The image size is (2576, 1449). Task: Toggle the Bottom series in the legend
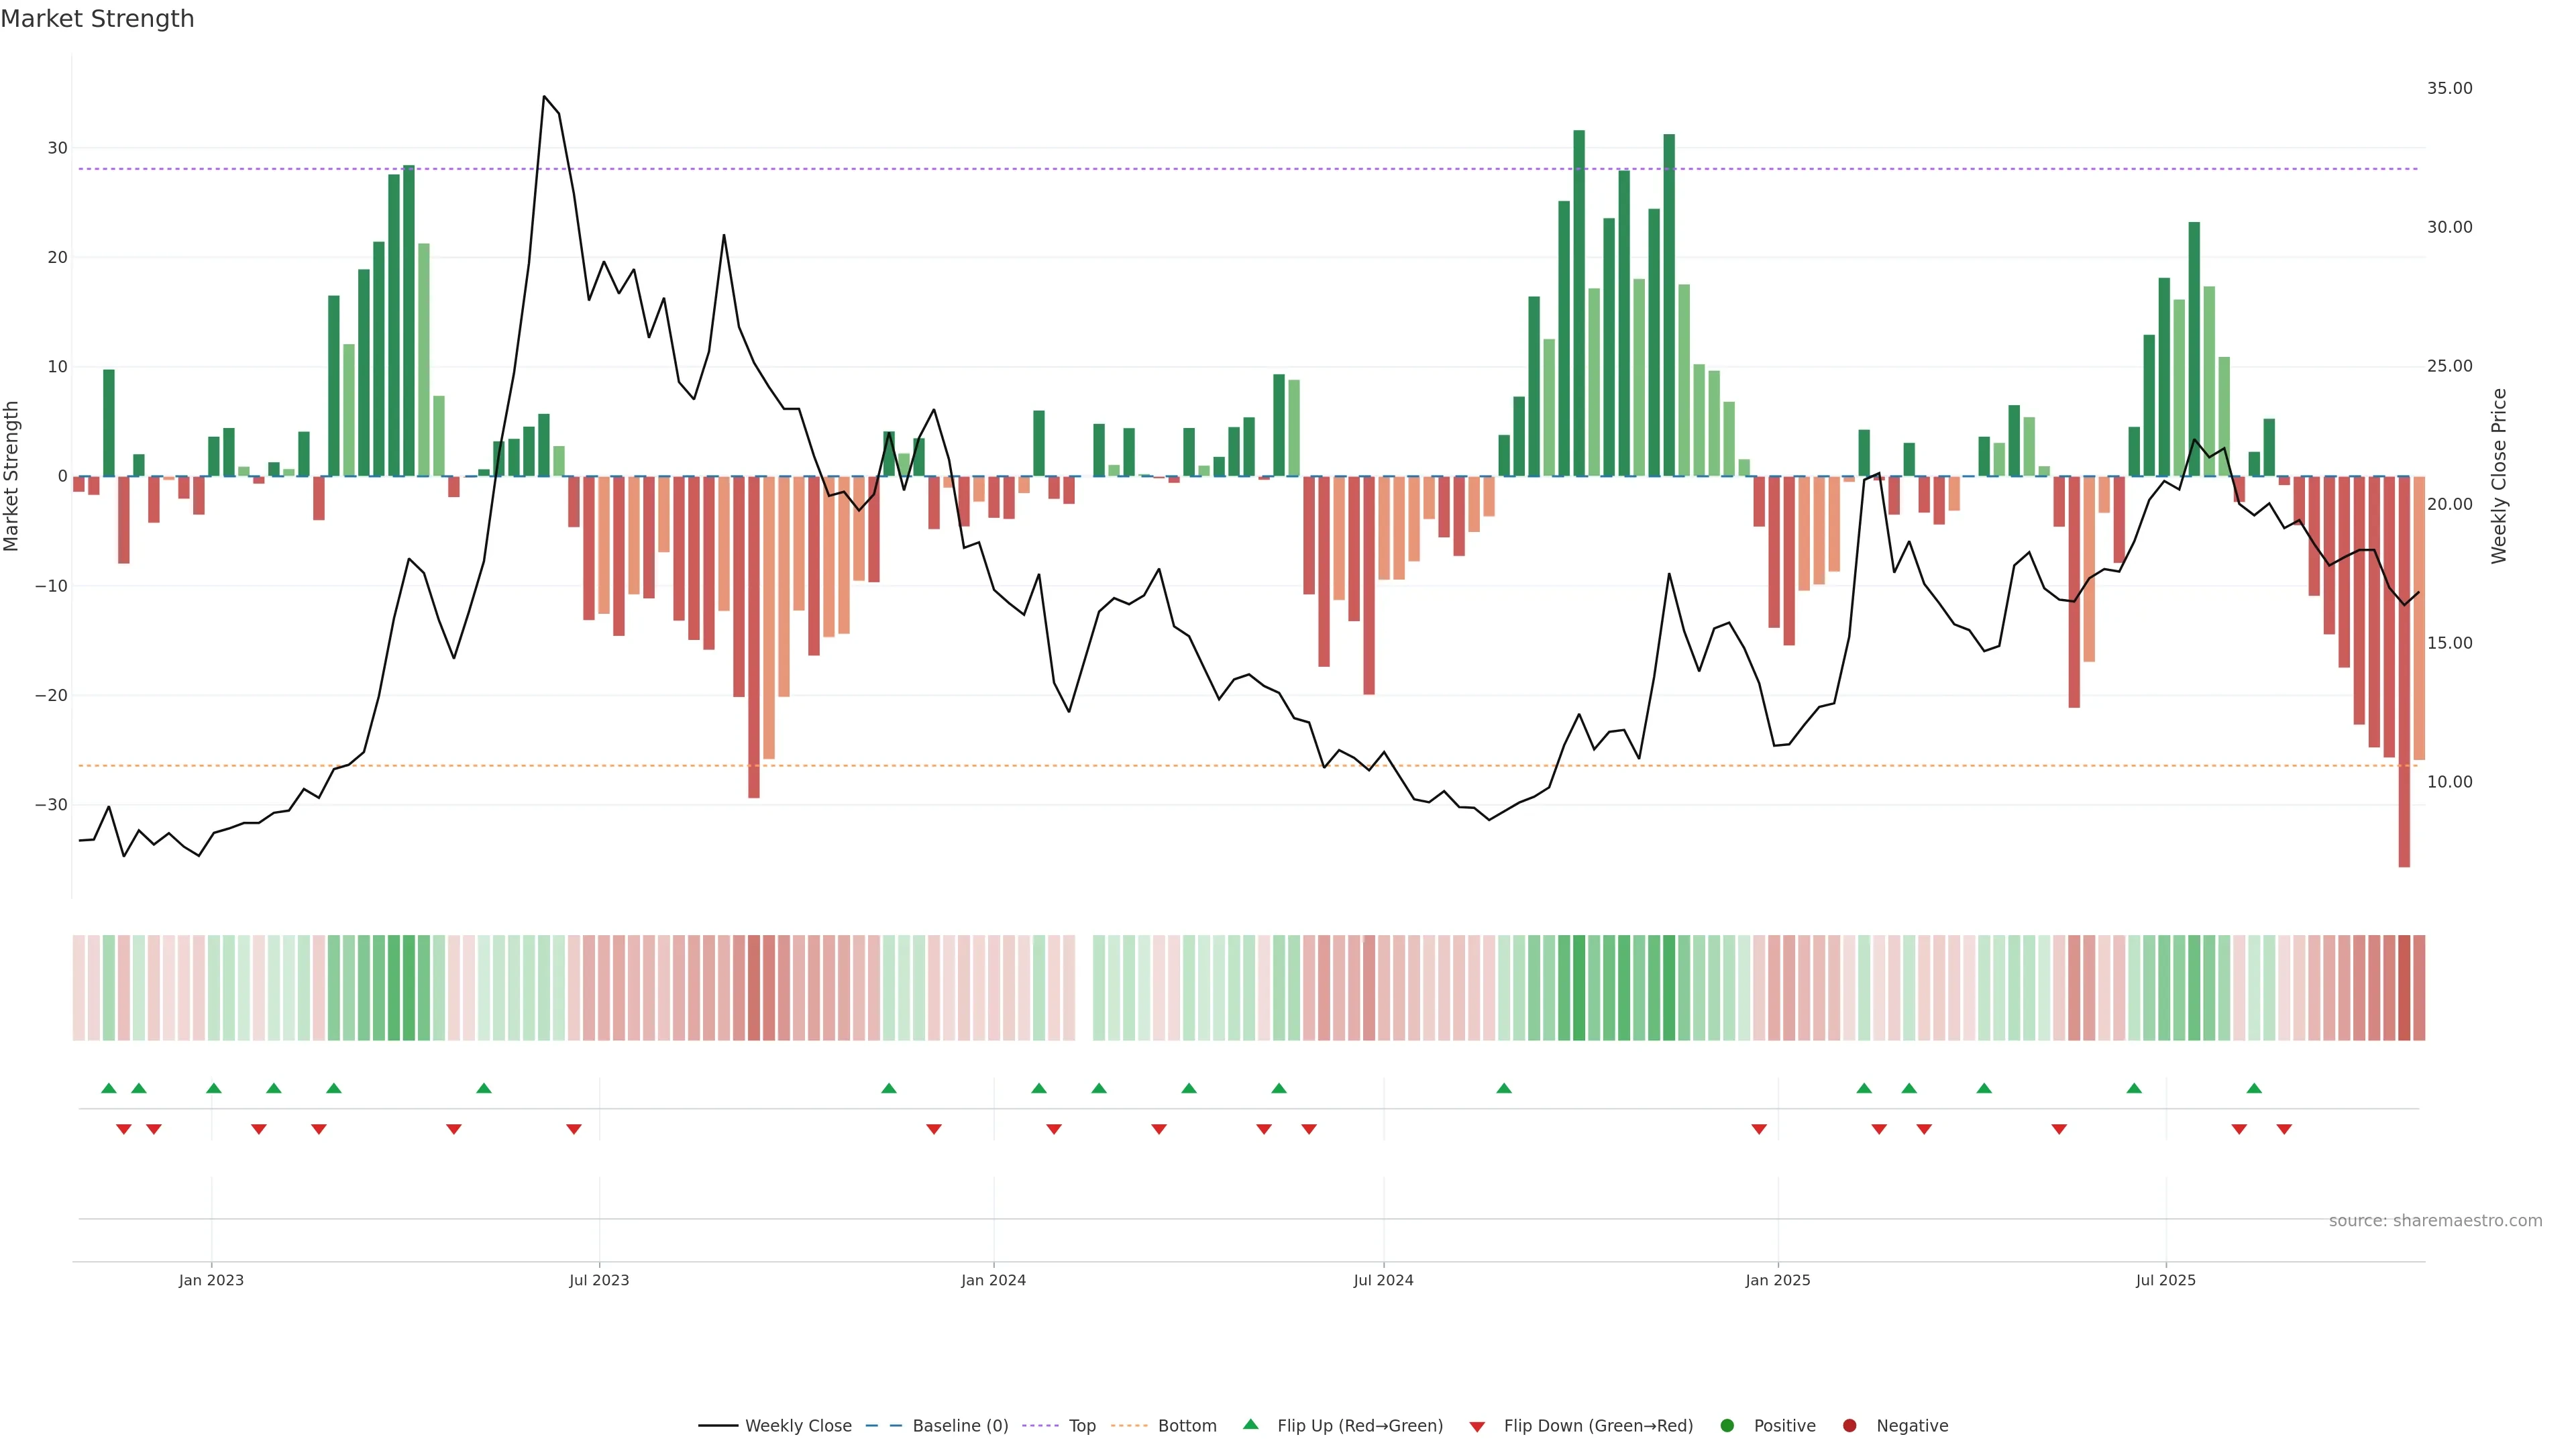tap(1187, 1426)
